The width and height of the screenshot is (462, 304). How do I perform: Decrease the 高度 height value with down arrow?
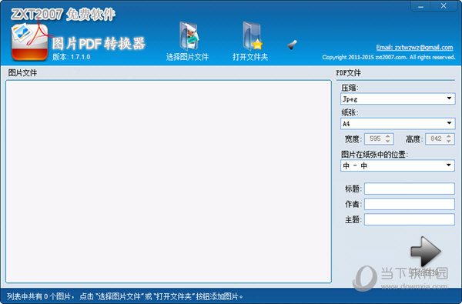click(448, 141)
